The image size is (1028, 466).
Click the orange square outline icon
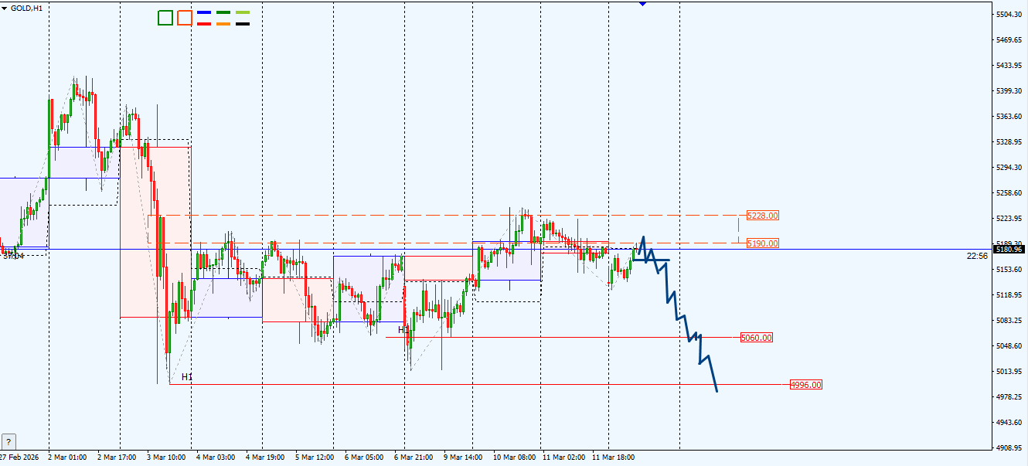tap(185, 18)
